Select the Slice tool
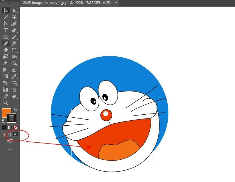This screenshot has width=235, height=182. point(6,96)
